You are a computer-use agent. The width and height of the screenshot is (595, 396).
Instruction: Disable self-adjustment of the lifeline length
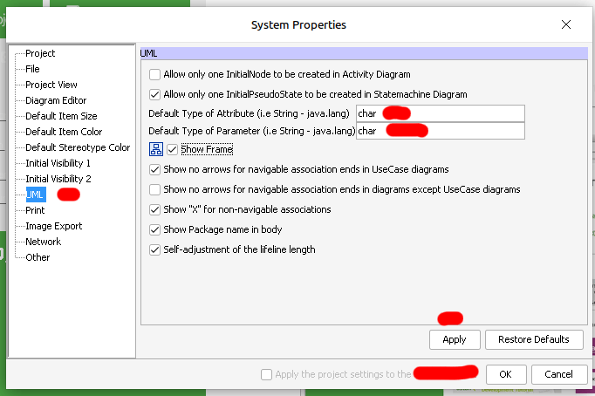click(155, 249)
